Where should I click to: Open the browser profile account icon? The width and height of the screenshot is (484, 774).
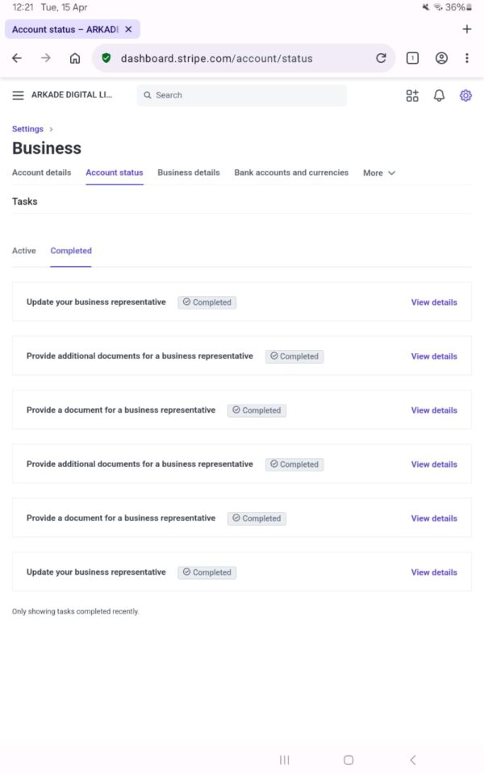441,58
